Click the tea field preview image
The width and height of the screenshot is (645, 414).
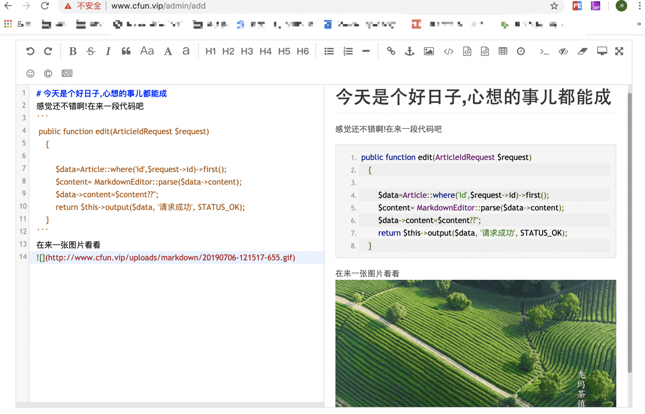tap(476, 343)
